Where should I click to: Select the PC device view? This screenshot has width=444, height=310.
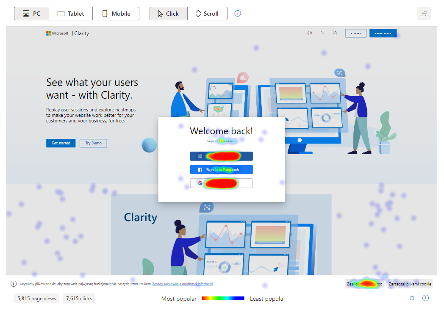click(31, 14)
